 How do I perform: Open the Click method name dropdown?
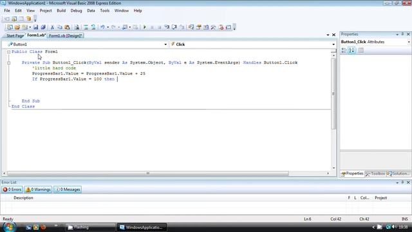click(333, 44)
